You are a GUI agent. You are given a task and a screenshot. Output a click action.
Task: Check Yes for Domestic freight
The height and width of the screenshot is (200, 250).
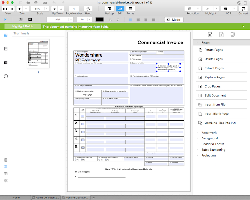[x=76, y=160]
